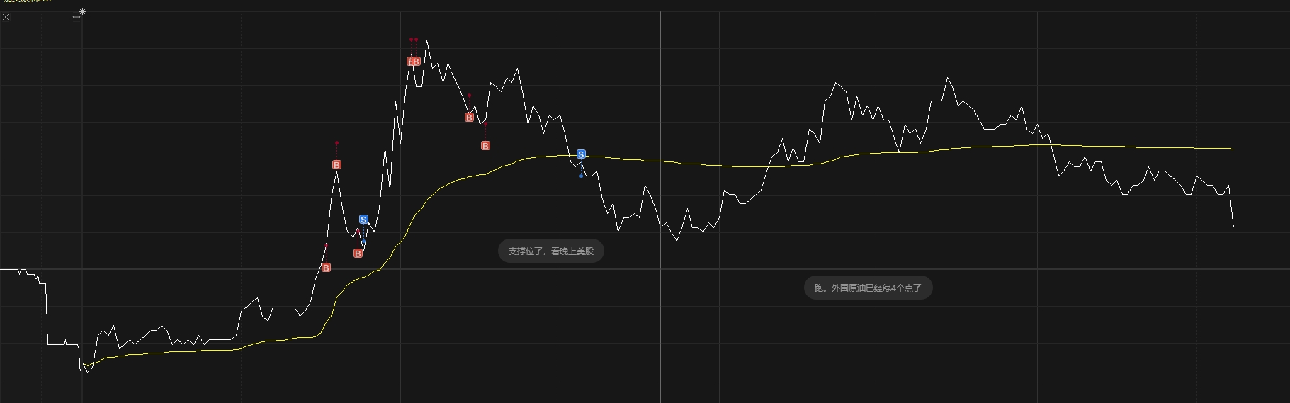Click the blue S marker on the yellow average line
This screenshot has height=403, width=1290.
click(x=581, y=154)
